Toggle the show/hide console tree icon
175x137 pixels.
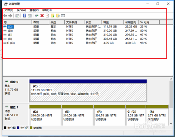(x=17, y=16)
